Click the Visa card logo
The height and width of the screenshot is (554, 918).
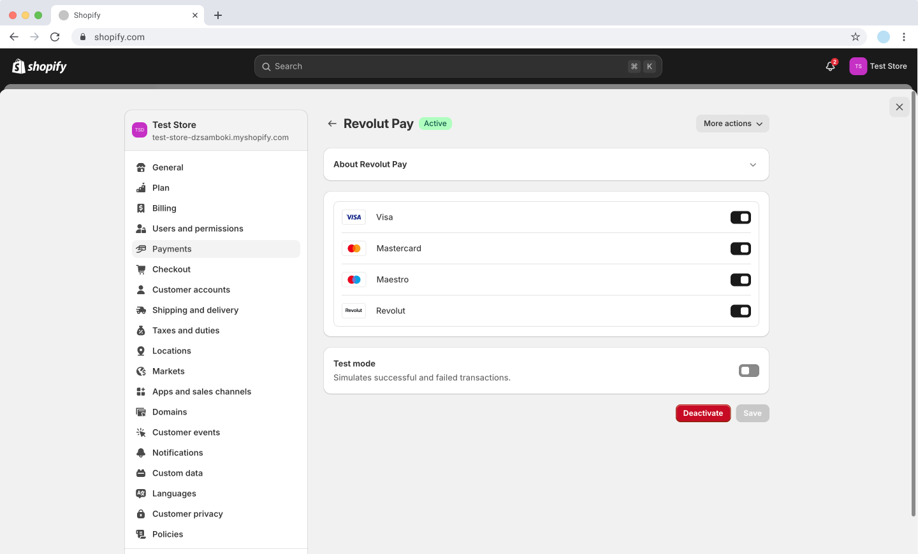point(354,217)
